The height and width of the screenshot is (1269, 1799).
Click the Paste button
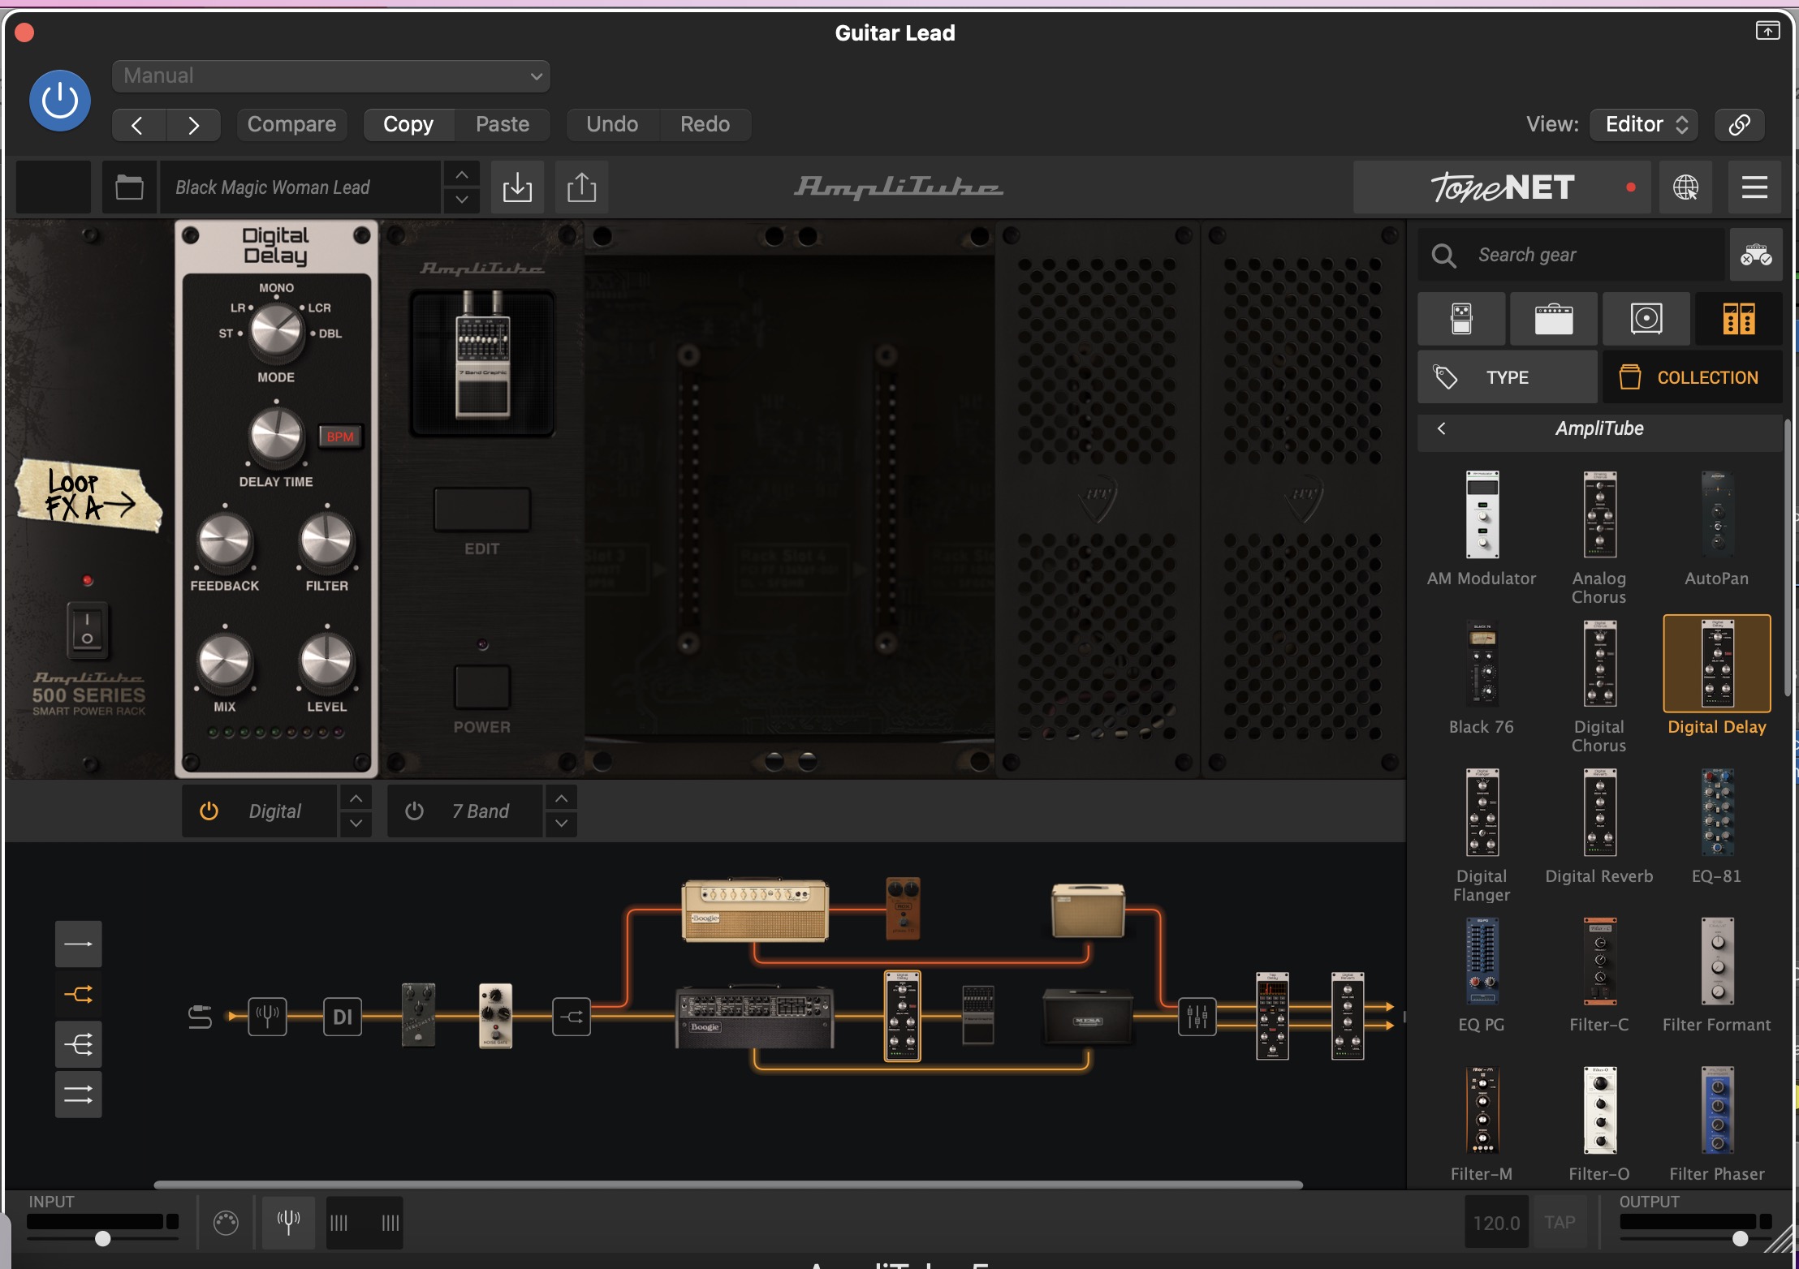[x=503, y=124]
